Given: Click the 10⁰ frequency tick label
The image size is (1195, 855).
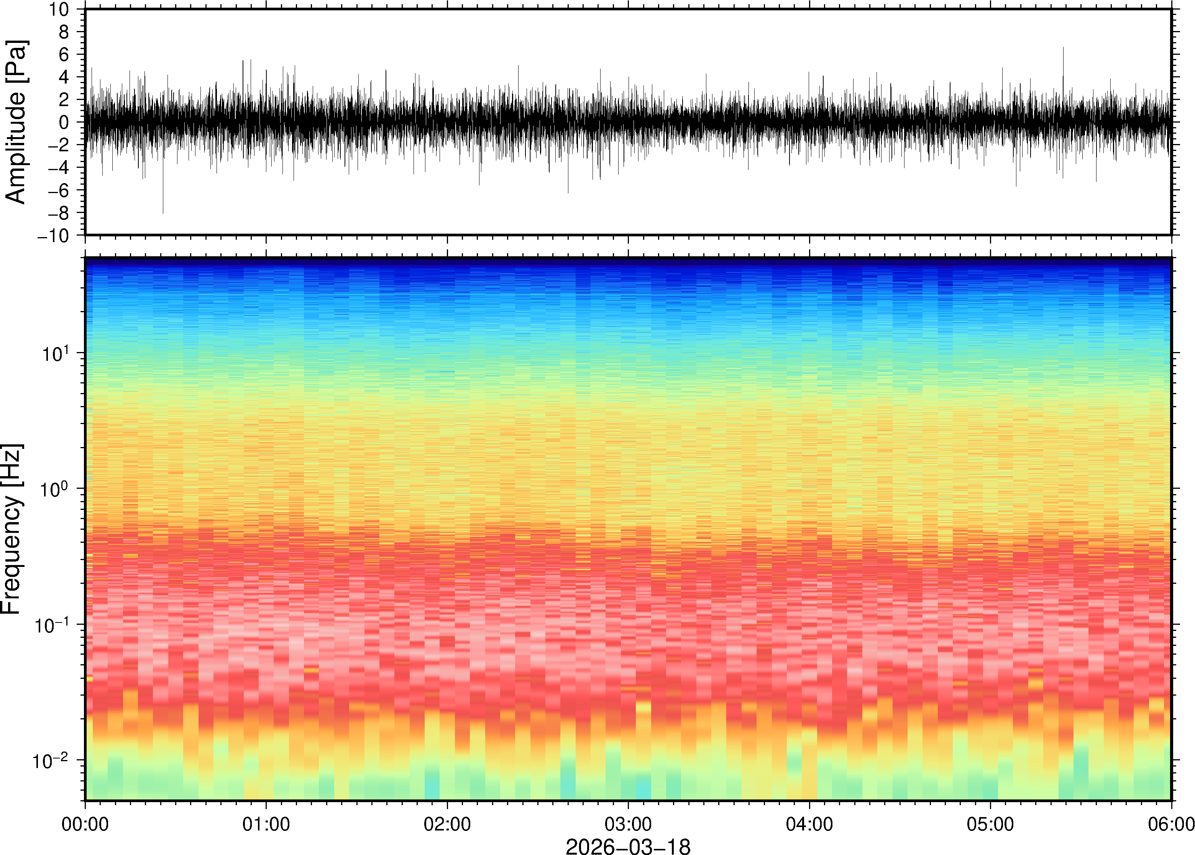Looking at the screenshot, I should point(55,489).
